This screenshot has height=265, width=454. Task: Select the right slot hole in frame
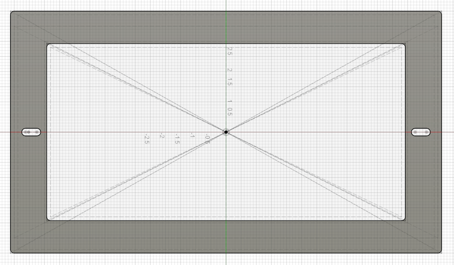[x=421, y=132]
